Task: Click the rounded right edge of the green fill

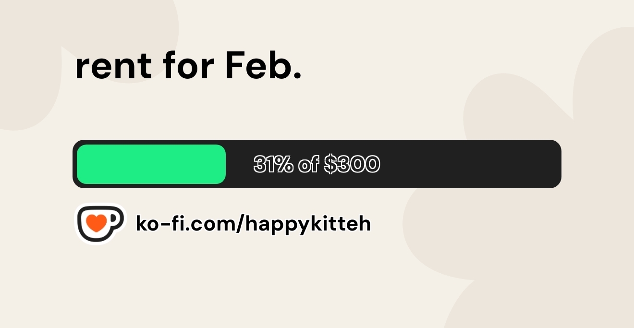Action: 223,164
